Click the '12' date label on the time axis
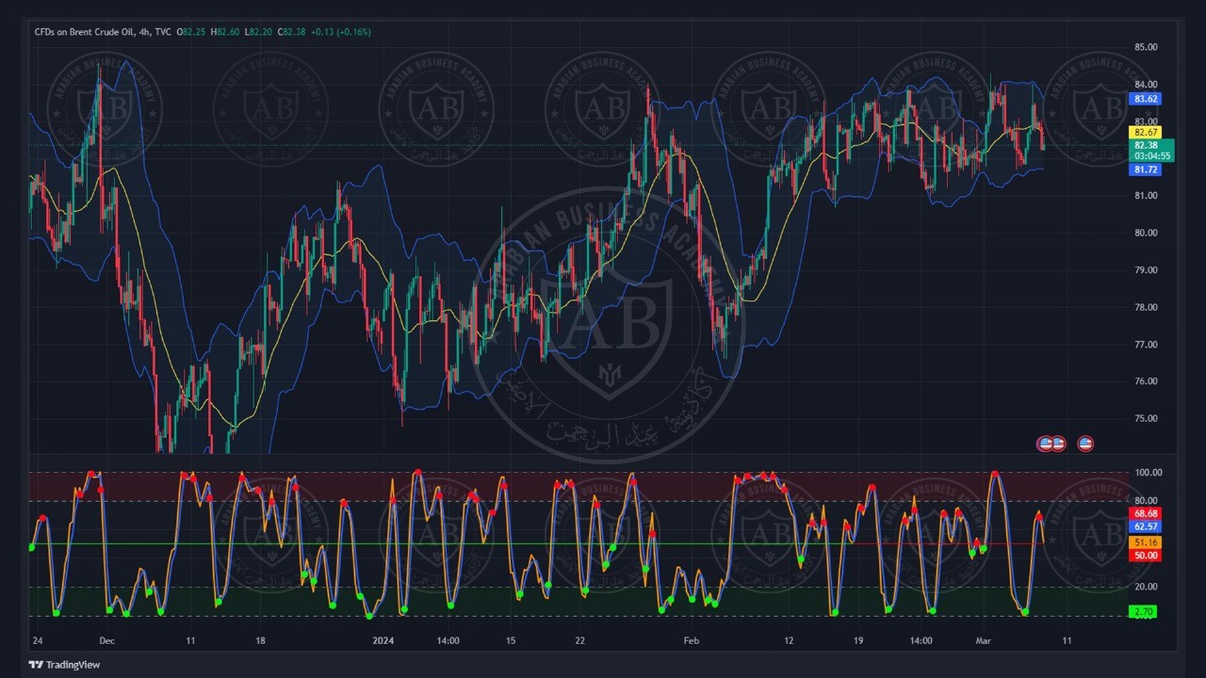Viewport: 1206px width, 678px height. click(x=789, y=641)
